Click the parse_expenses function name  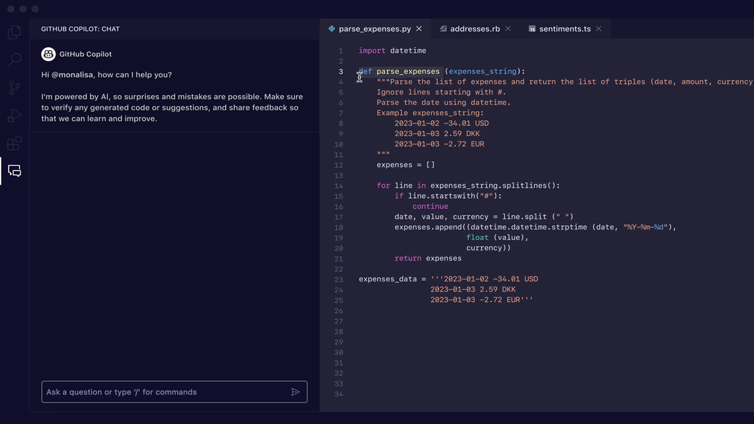pos(408,71)
